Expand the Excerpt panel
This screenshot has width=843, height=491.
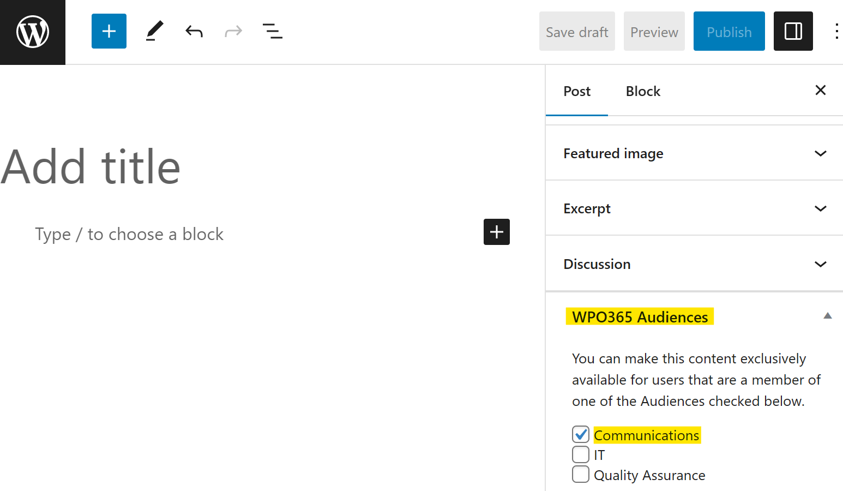tap(694, 208)
